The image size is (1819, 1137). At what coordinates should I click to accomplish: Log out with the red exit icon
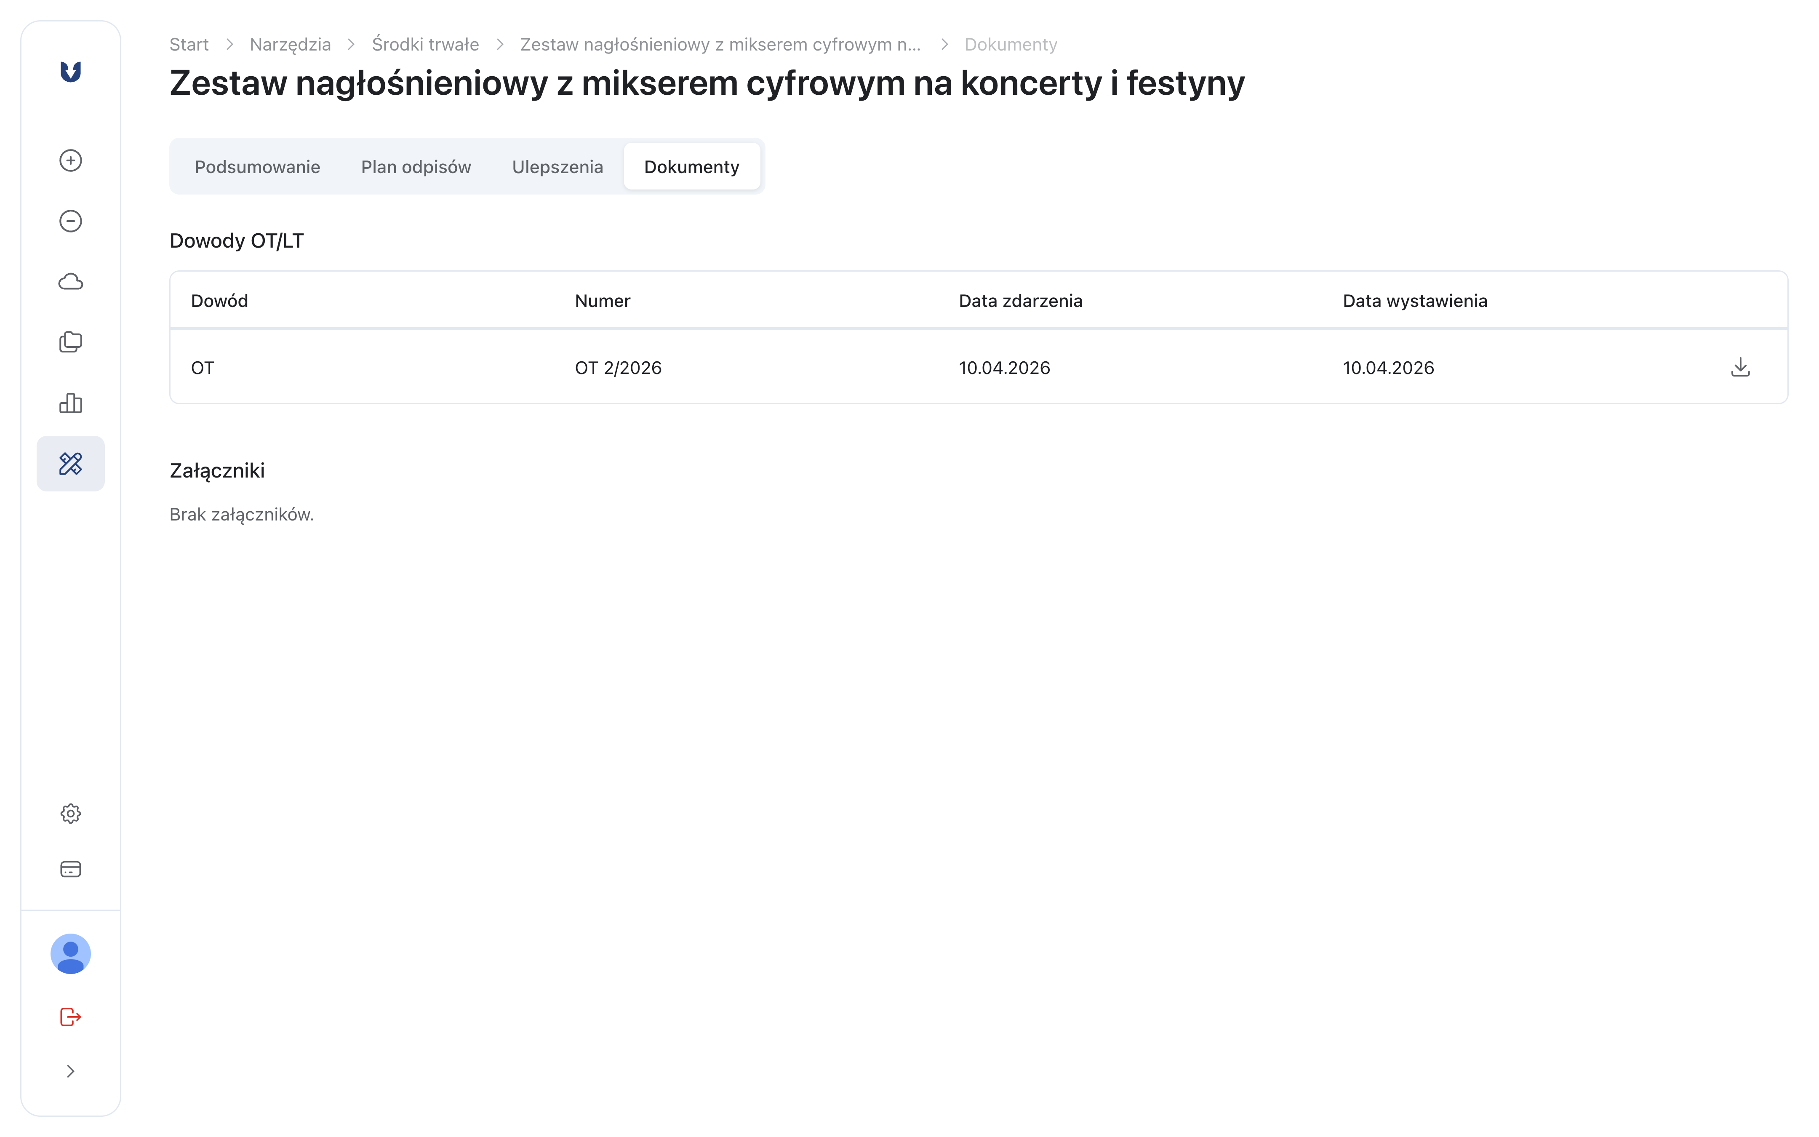pos(71,1017)
